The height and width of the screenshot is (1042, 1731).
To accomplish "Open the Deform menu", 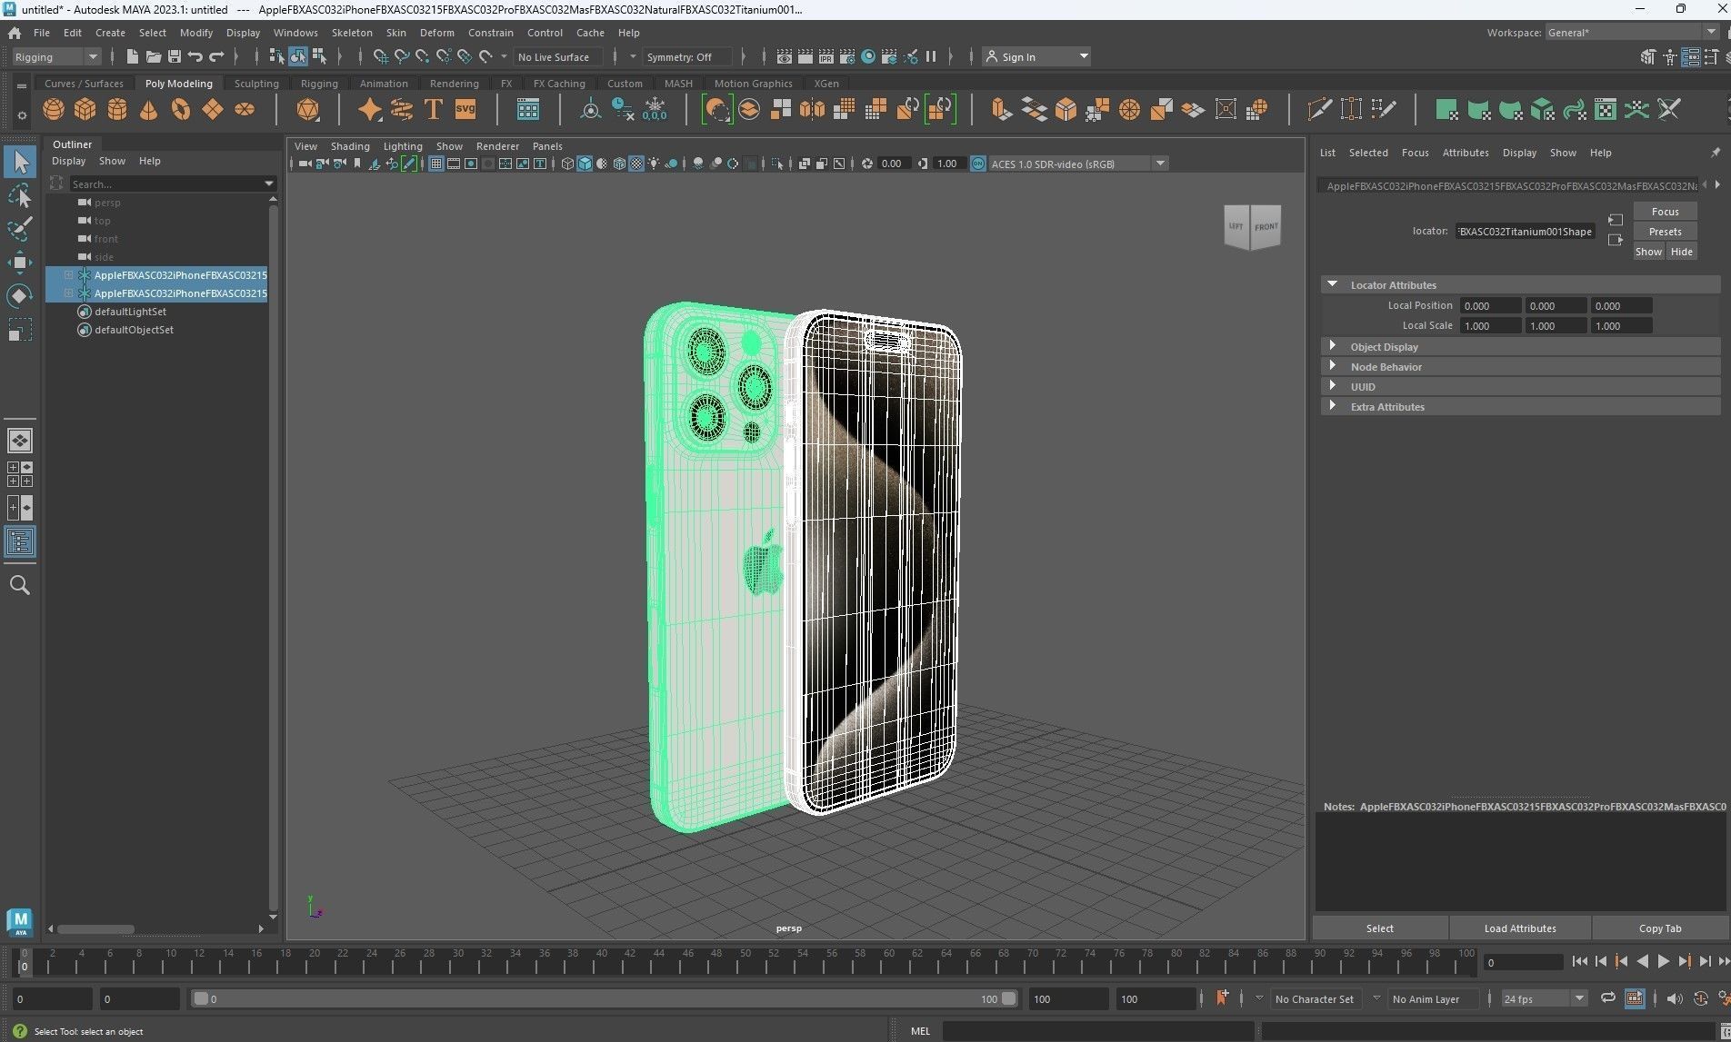I will 436,33.
